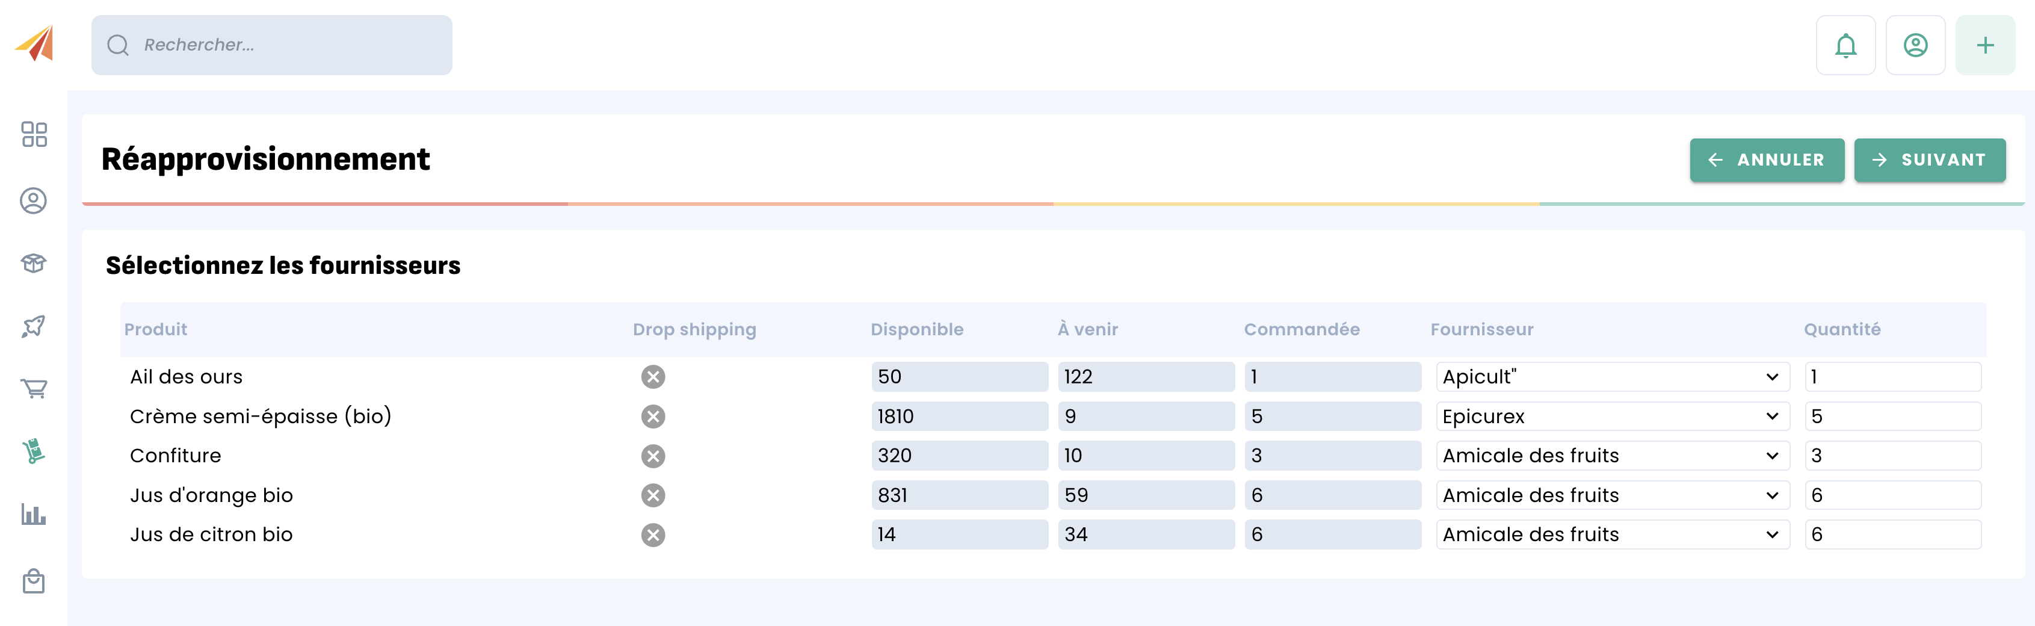
Task: Click quantity field for Confiture
Action: 1892,456
